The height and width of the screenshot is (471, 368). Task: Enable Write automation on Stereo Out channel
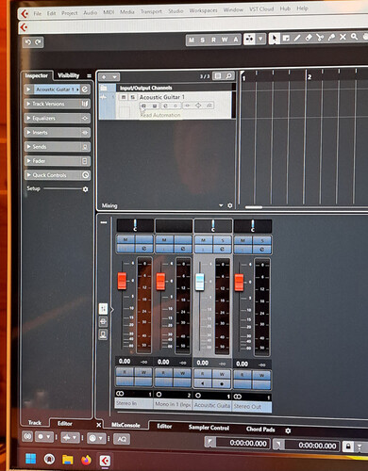point(261,375)
